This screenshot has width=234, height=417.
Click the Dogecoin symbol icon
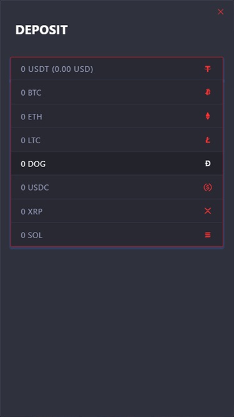[x=208, y=164]
